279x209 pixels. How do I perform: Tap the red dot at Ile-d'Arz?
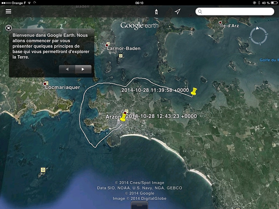point(220,23)
